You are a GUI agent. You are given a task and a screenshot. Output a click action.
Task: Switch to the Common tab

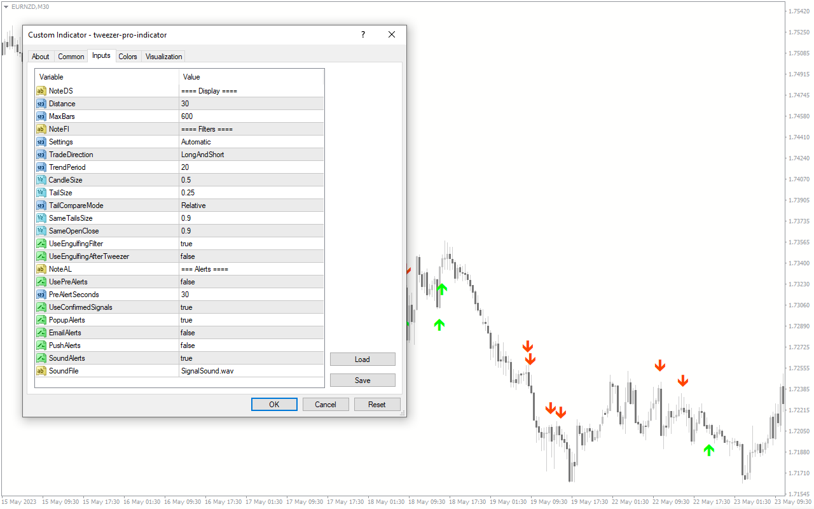tap(71, 57)
